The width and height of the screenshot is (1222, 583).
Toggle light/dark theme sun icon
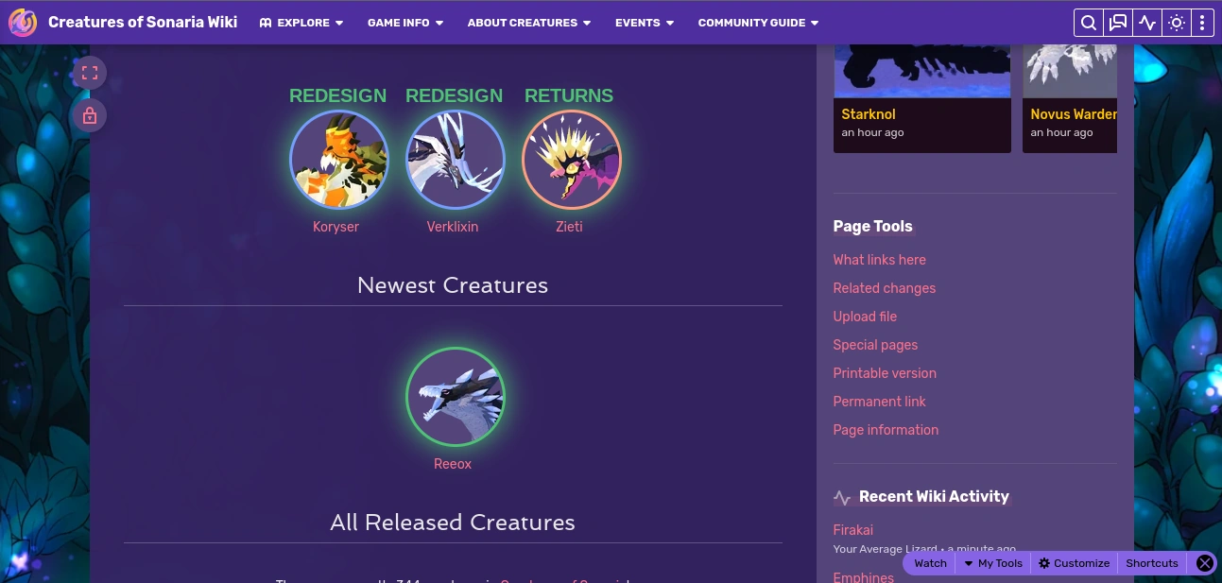(1177, 23)
